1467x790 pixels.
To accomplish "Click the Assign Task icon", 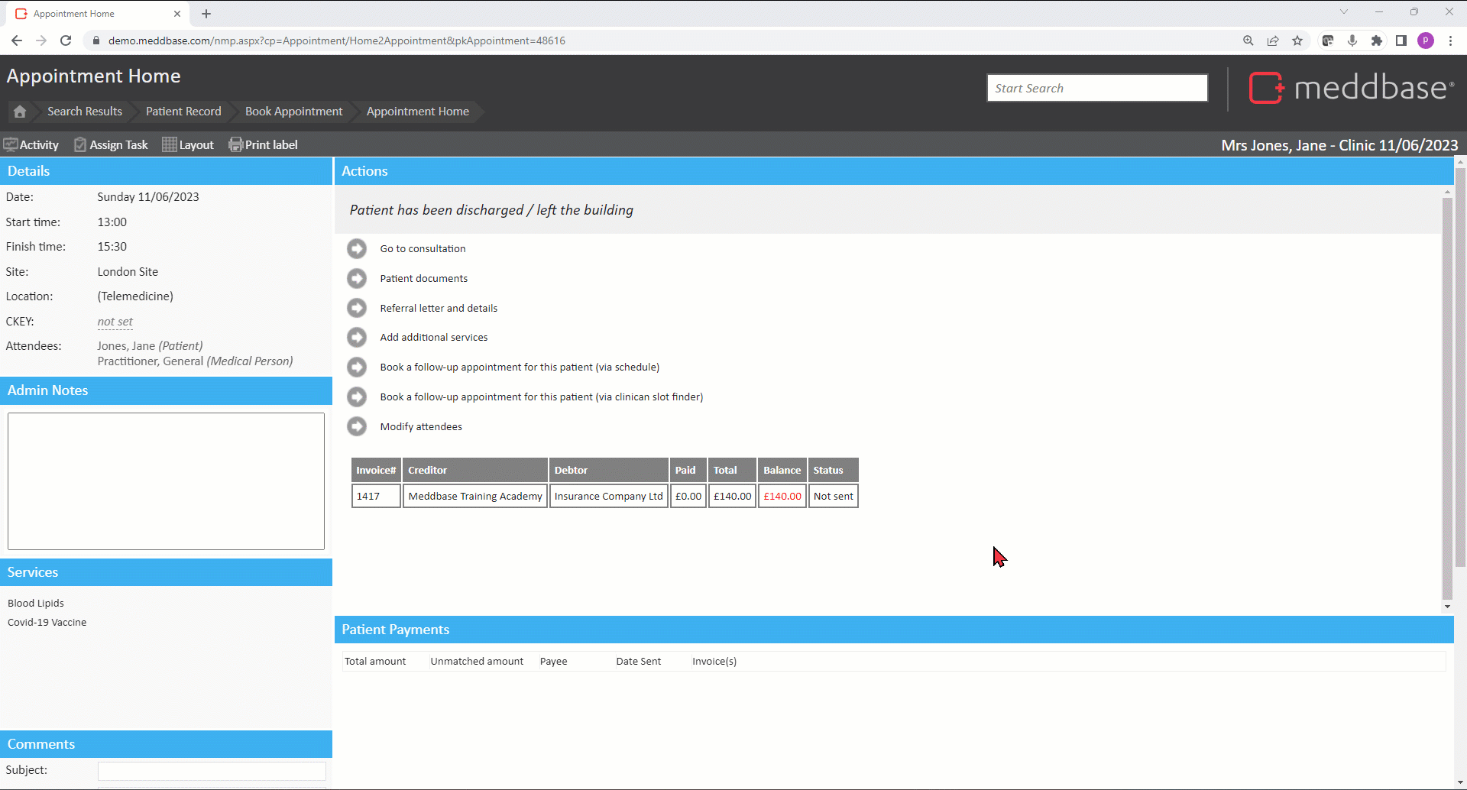I will (80, 144).
